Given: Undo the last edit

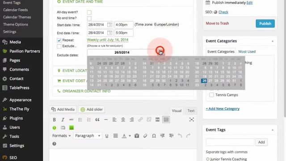Looking at the screenshot, I should point(180,136).
